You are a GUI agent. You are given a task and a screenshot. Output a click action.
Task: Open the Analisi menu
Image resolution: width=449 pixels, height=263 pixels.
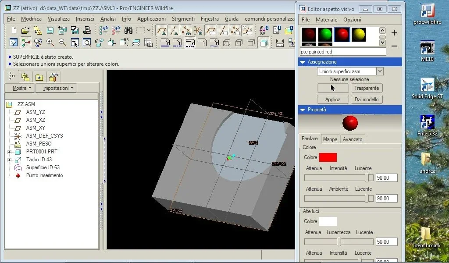click(x=108, y=19)
